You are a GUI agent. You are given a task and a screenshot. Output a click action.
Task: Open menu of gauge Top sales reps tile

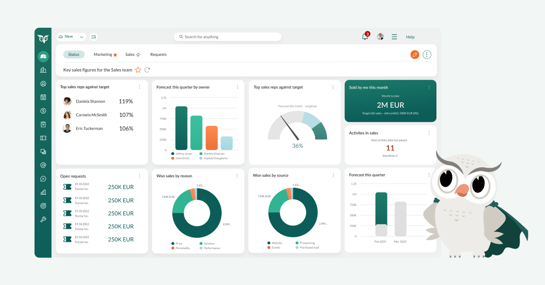(x=333, y=87)
